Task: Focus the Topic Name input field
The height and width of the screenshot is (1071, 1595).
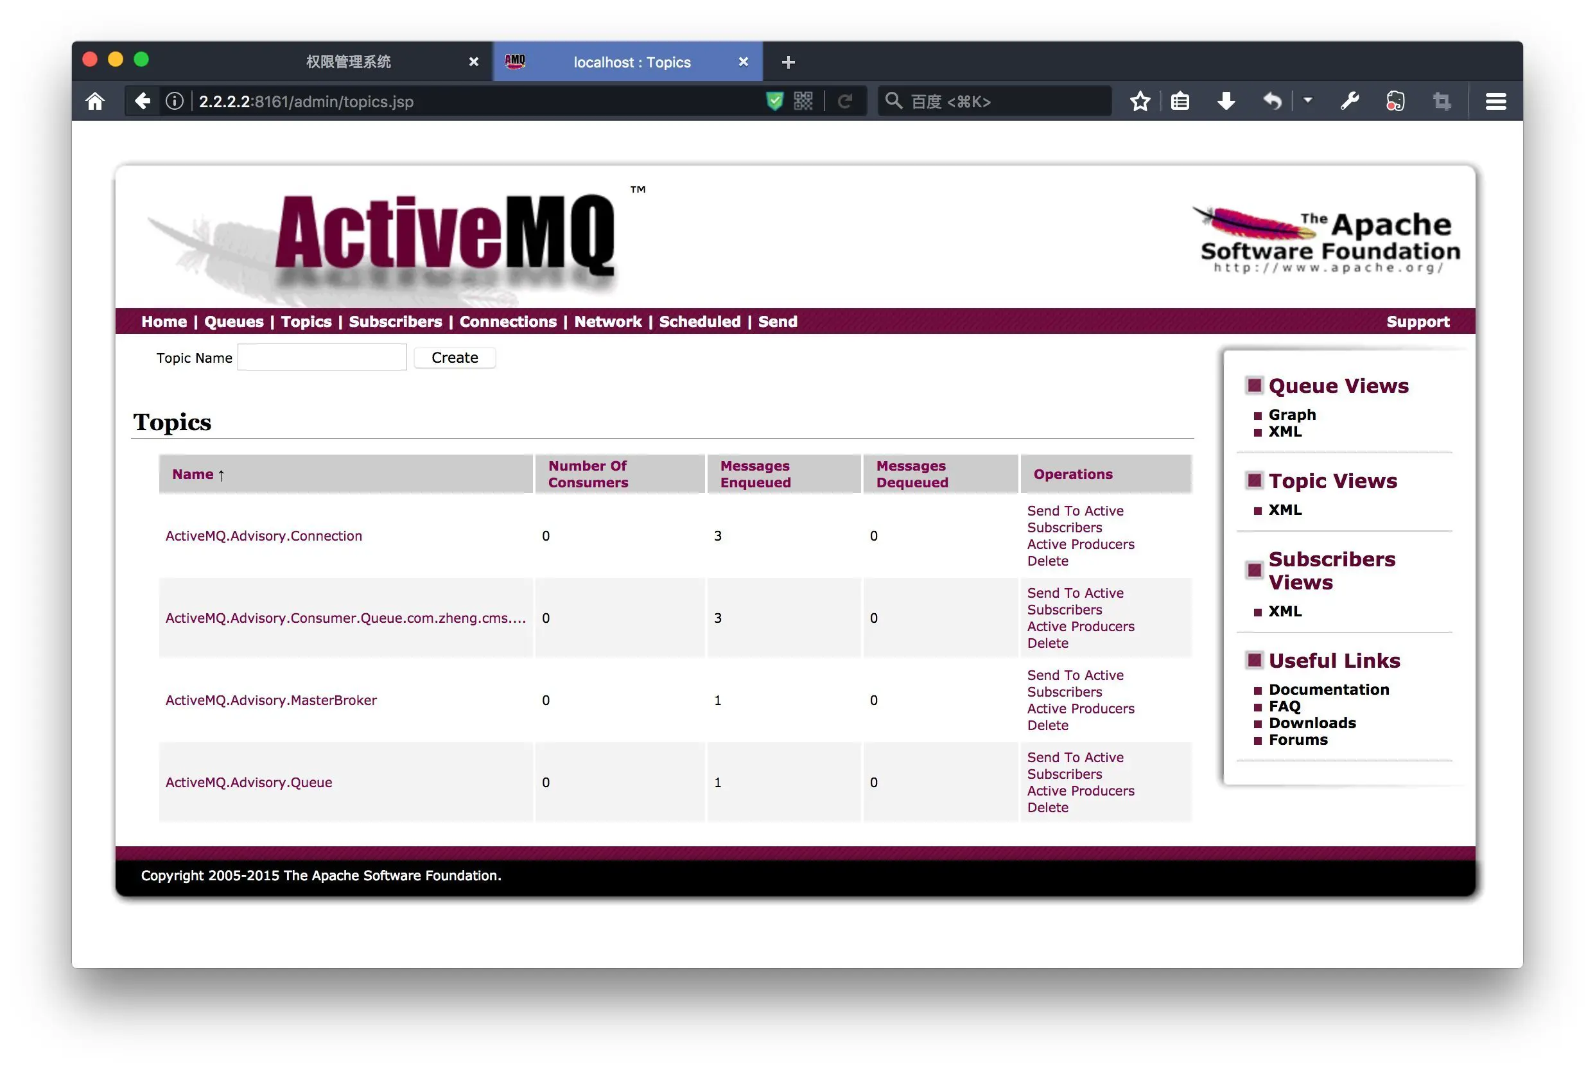Action: click(x=322, y=358)
